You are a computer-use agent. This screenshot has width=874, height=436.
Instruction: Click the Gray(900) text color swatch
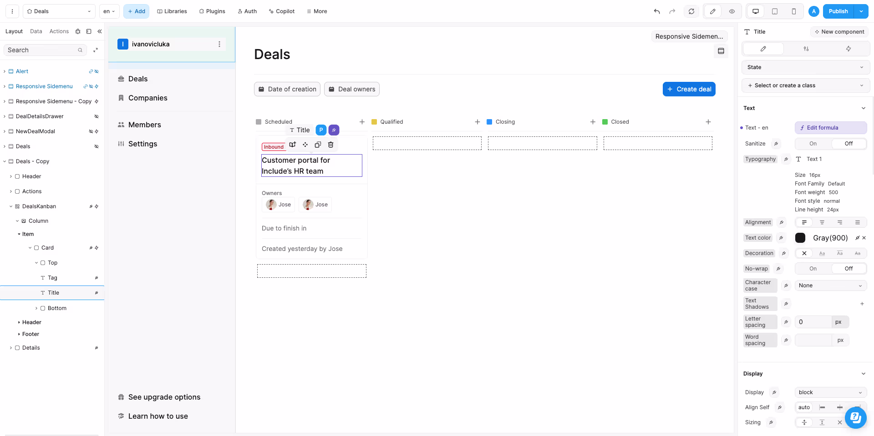(800, 238)
